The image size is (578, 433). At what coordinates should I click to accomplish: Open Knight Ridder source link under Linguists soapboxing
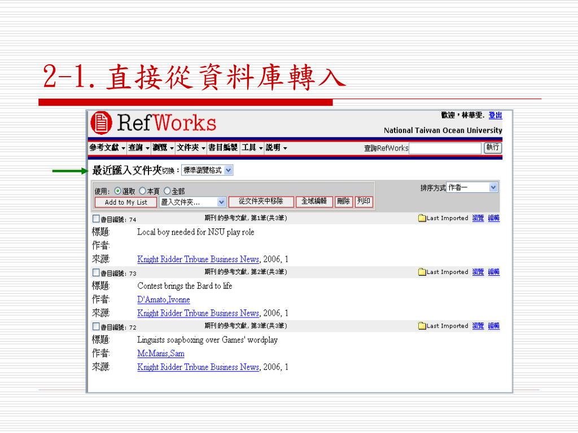[x=198, y=367]
